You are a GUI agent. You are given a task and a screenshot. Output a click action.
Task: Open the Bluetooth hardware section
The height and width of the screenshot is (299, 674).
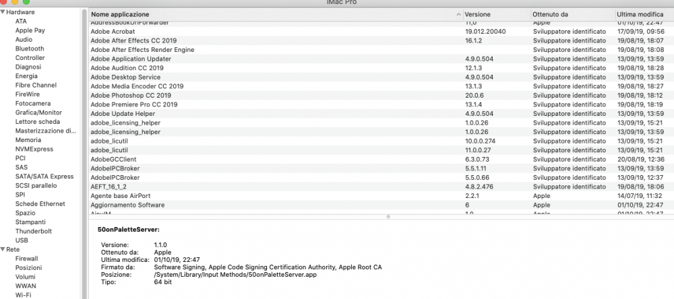coord(30,48)
